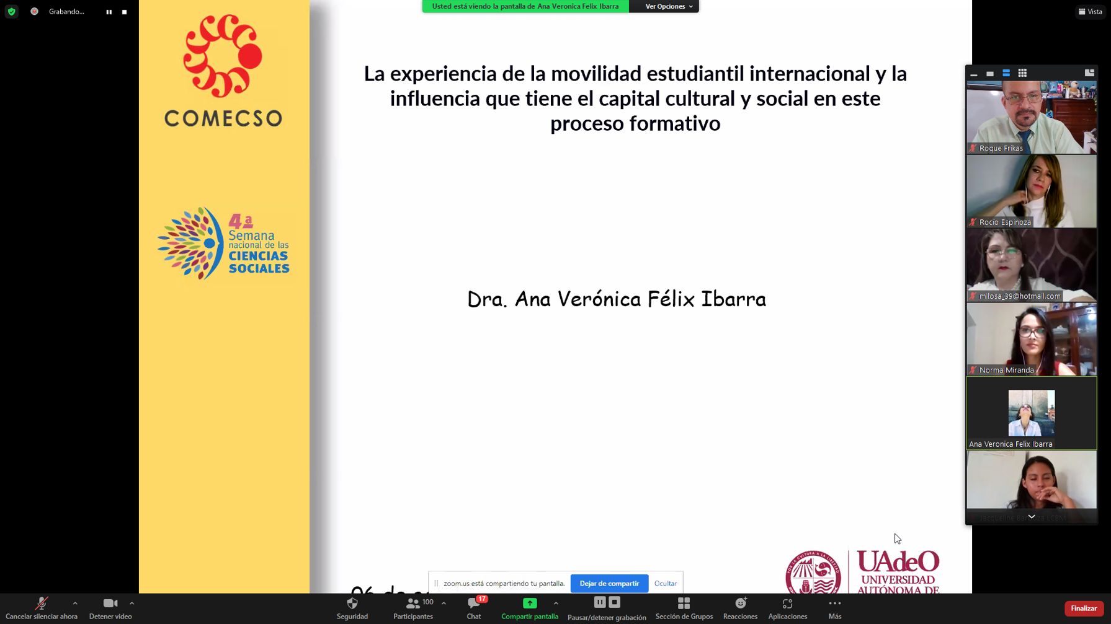Click the green encryption shield icon

(x=11, y=12)
